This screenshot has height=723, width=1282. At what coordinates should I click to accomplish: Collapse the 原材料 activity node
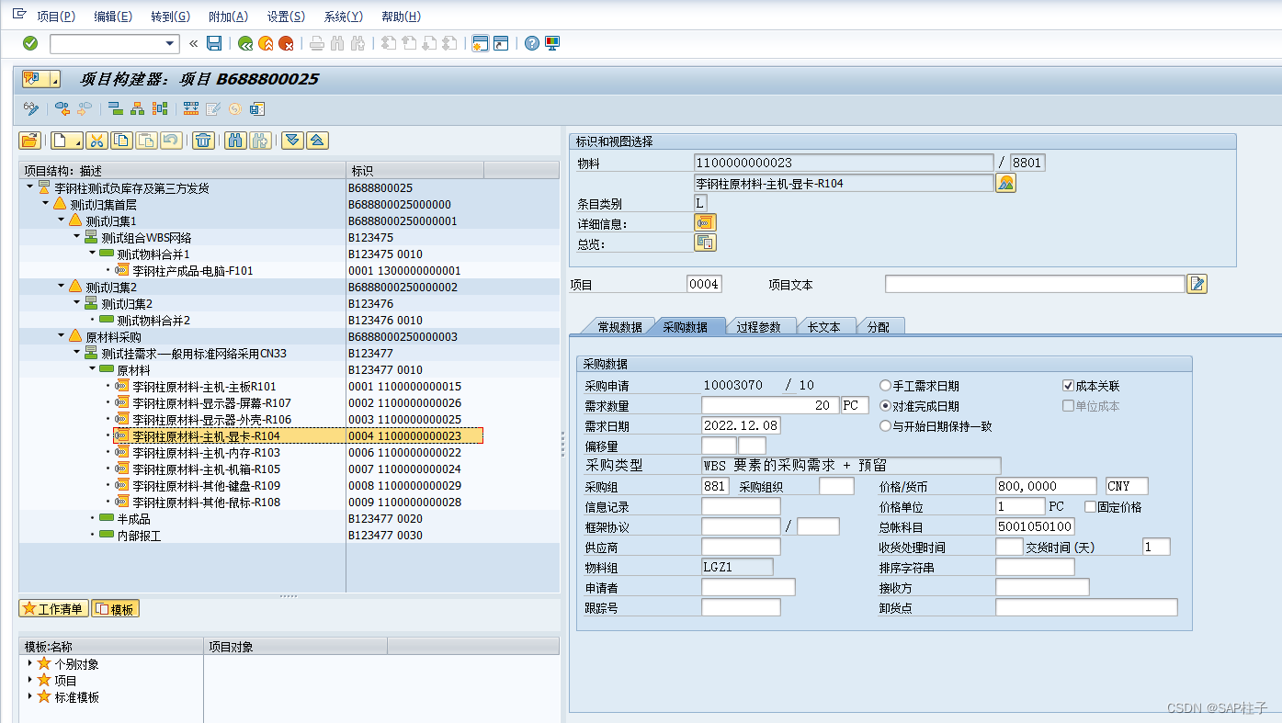click(x=92, y=369)
